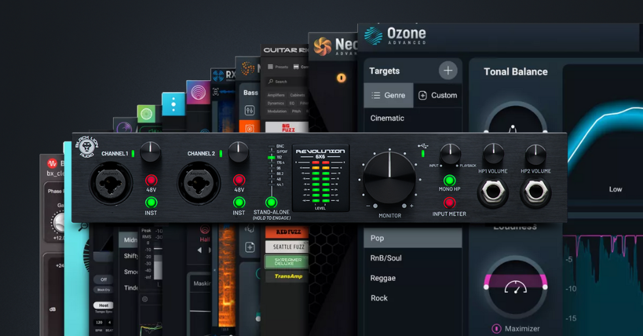Select the Cinematic genre target
643x336 pixels.
coord(413,118)
